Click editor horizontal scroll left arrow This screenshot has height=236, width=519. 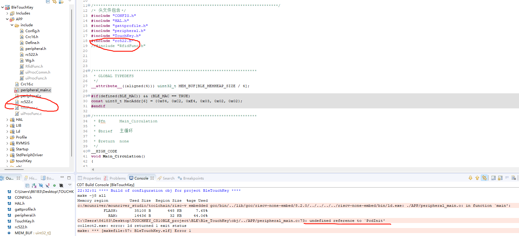[93, 170]
